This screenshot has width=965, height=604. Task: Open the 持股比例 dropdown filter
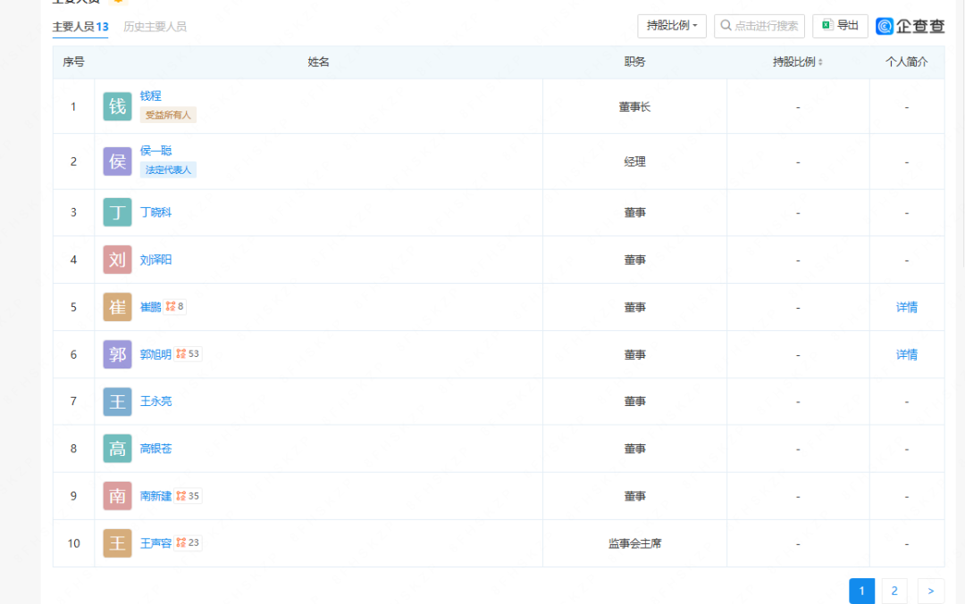[x=672, y=26]
